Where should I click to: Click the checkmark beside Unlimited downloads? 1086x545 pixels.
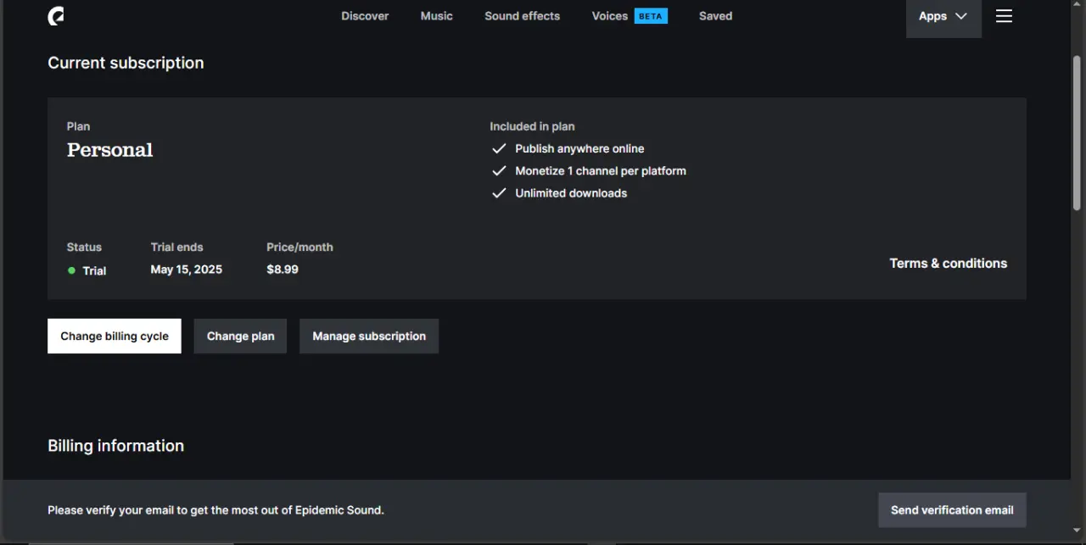pos(499,193)
